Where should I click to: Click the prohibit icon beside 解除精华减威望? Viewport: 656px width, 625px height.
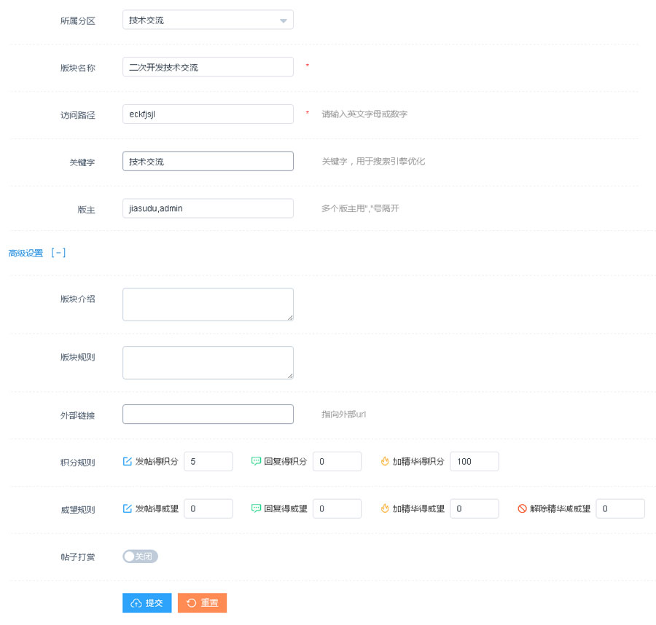pos(522,508)
